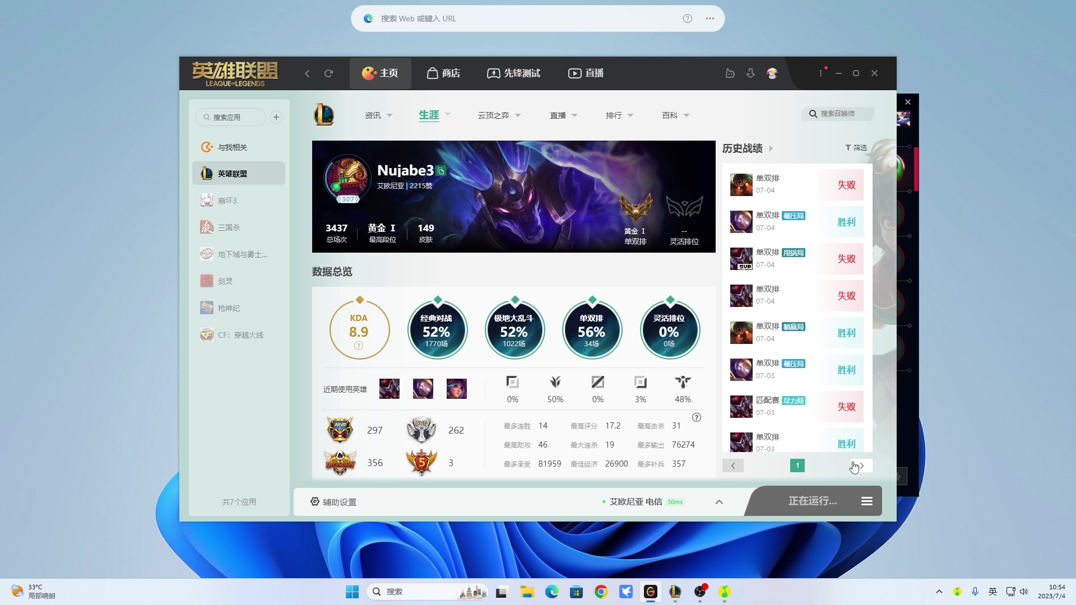Click the jungle role icon showing 50%

point(555,382)
